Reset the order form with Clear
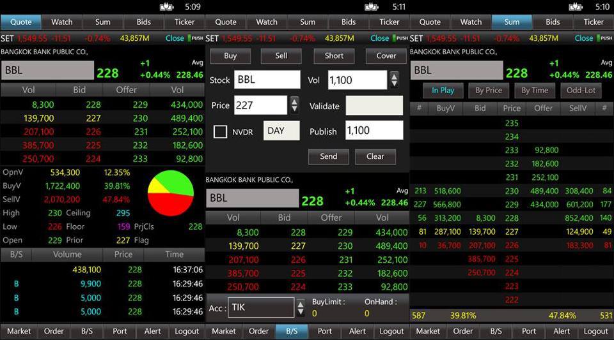 pos(375,156)
